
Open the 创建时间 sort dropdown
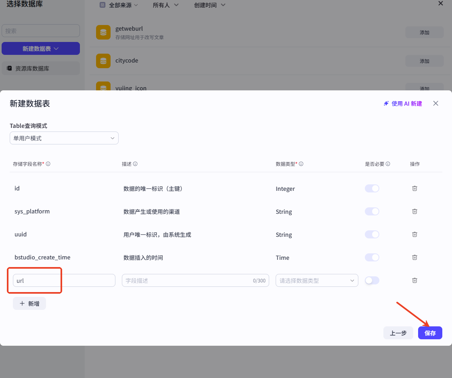[209, 5]
